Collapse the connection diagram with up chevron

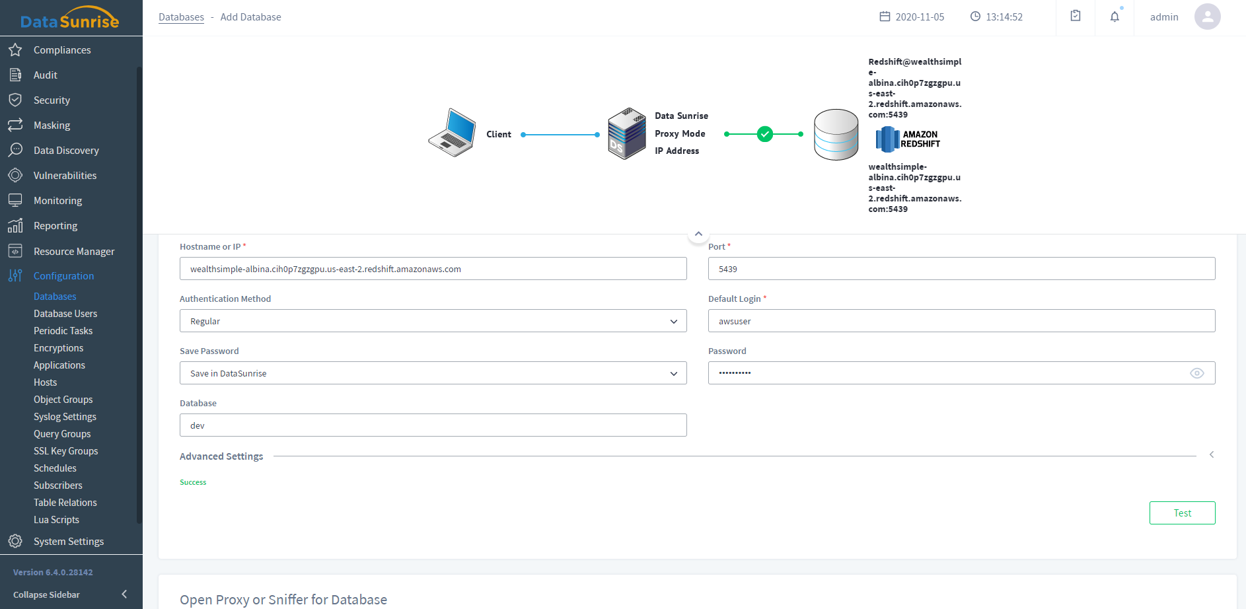tap(698, 234)
